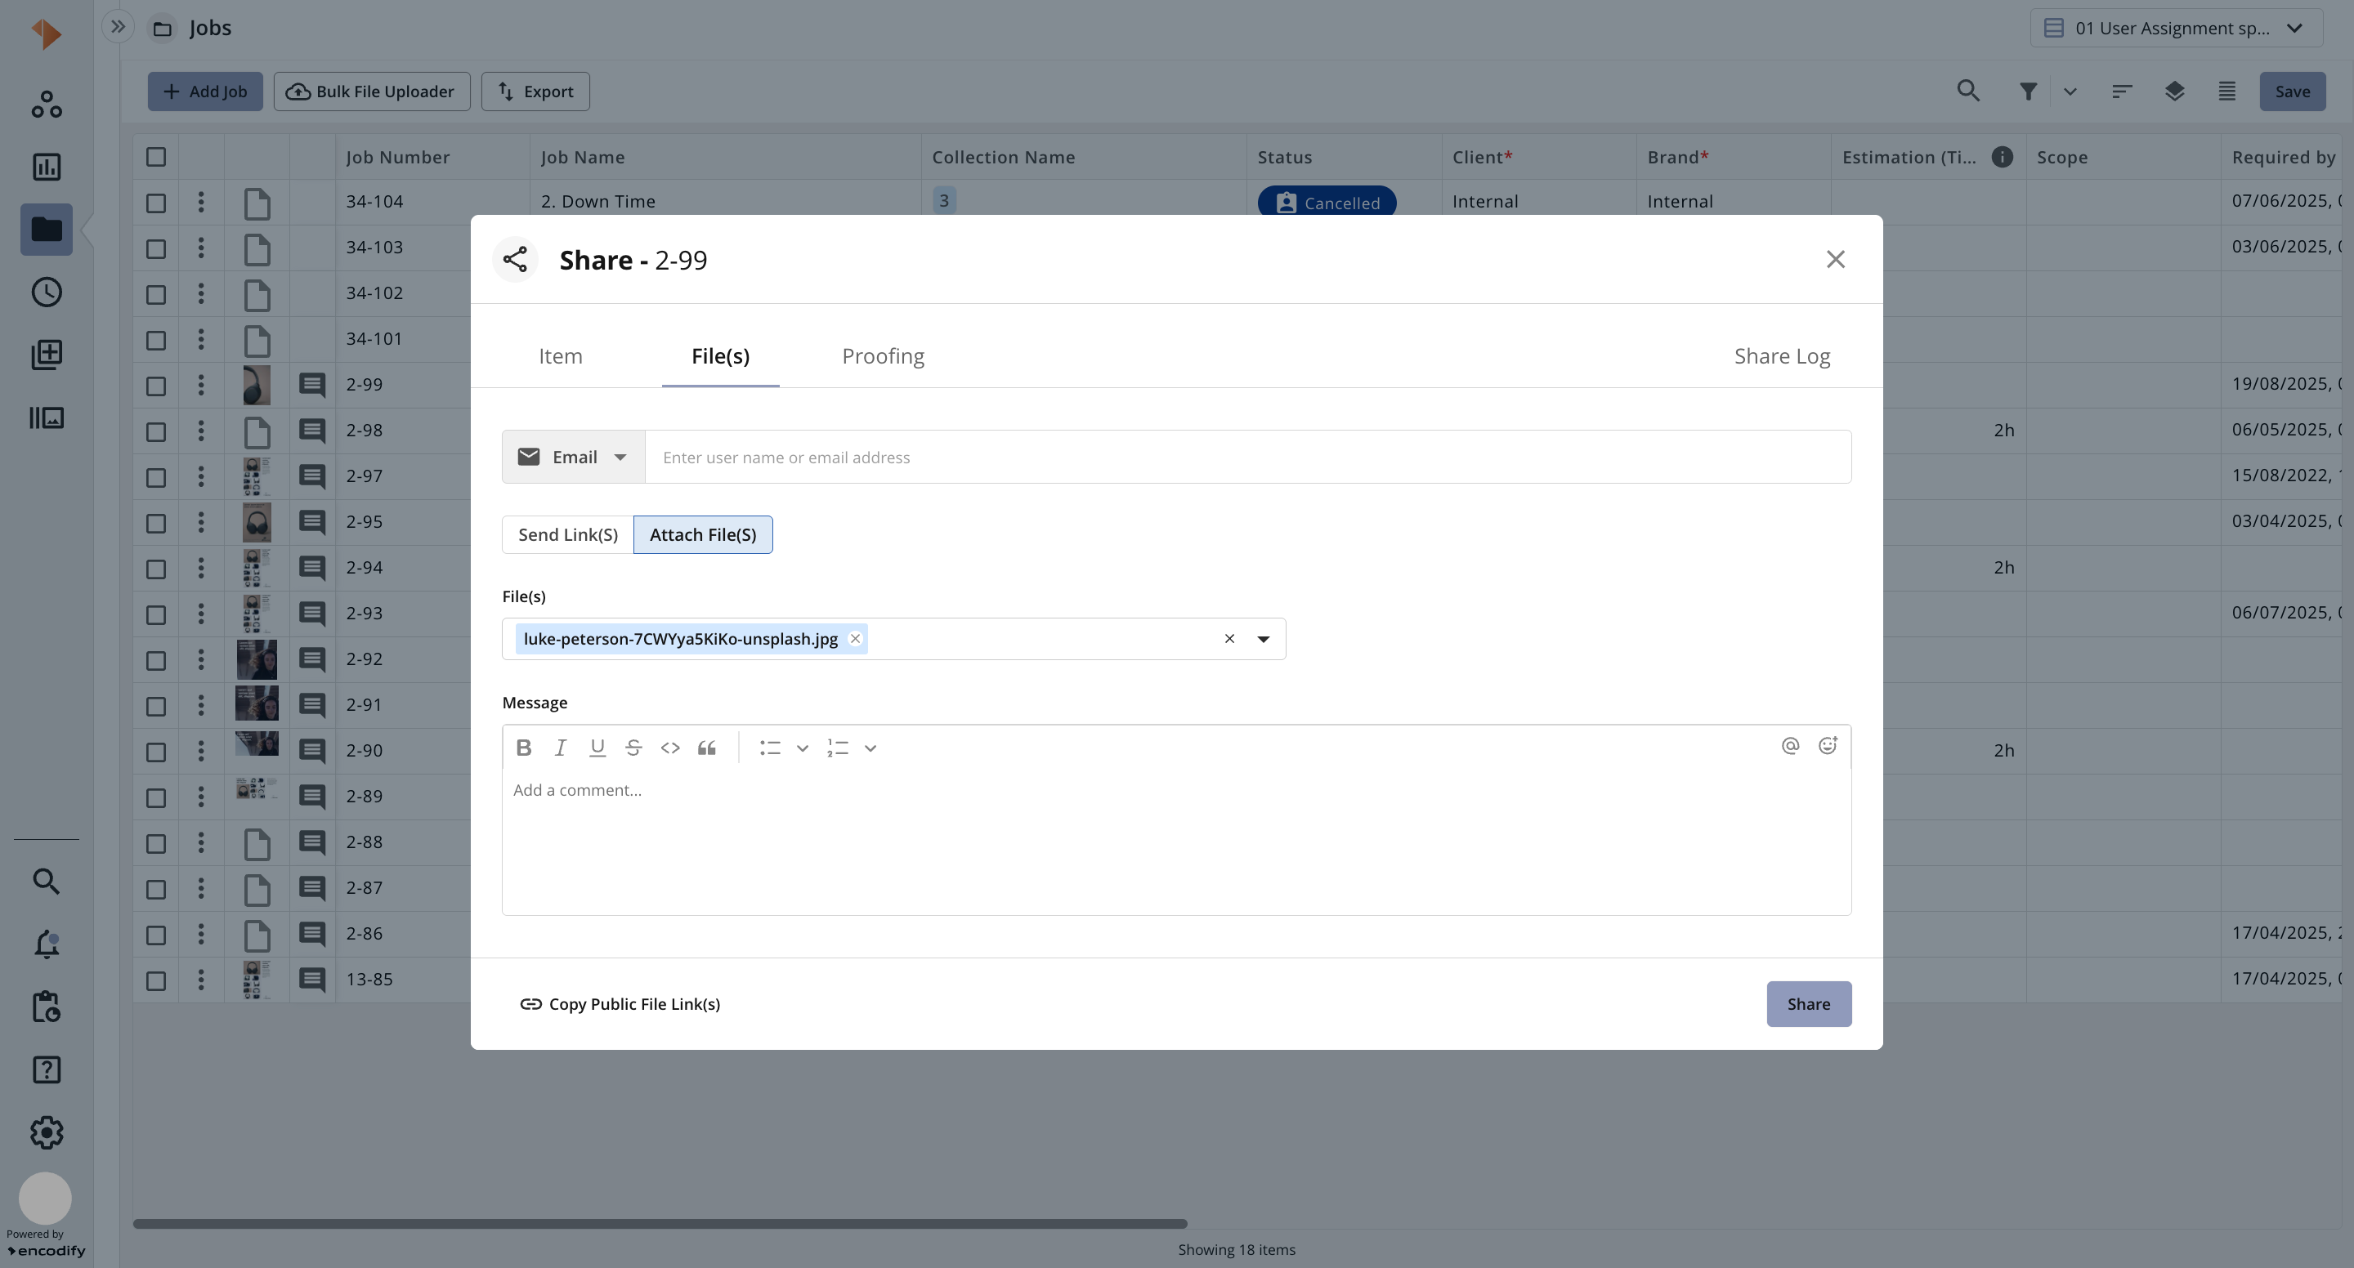
Task: Click Copy Public File Link(s)
Action: (x=620, y=1004)
